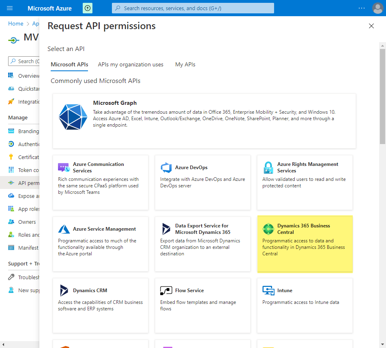The image size is (386, 348).
Task: Select the Azure DevOps API title
Action: (191, 168)
